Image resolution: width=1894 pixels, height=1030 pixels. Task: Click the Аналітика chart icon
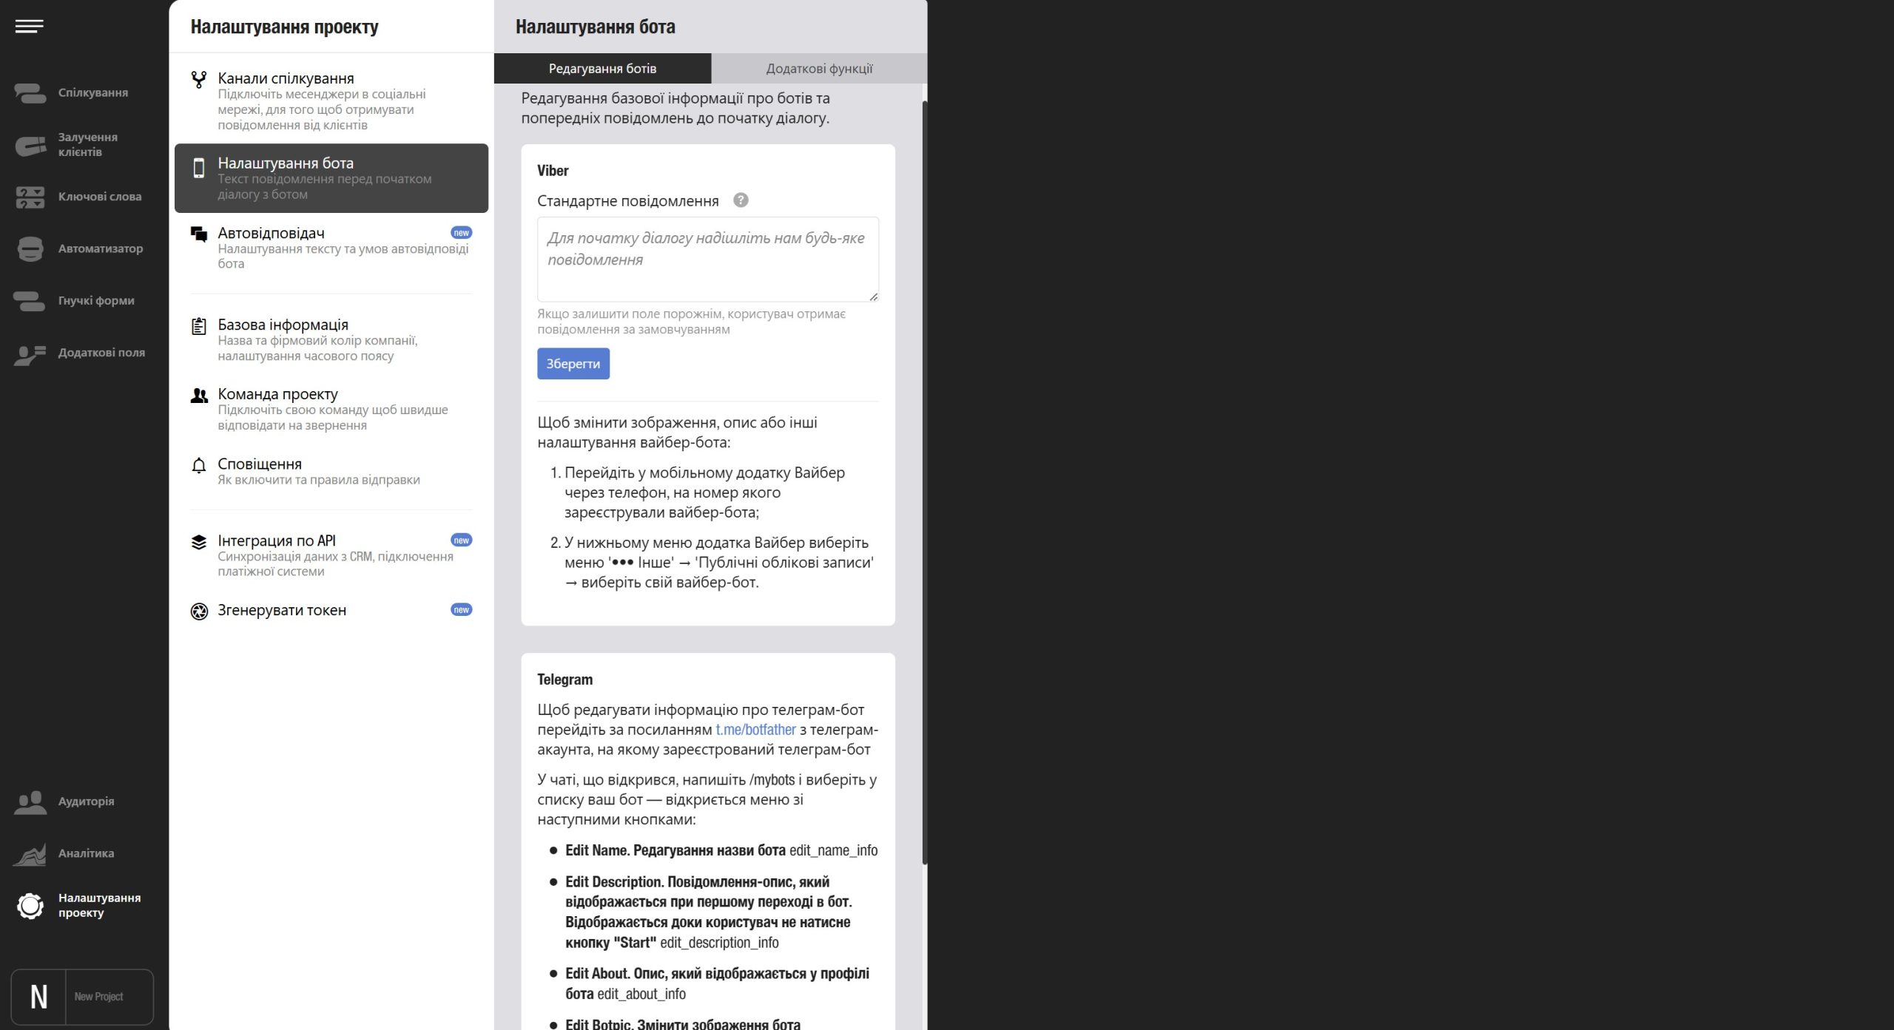click(x=30, y=853)
